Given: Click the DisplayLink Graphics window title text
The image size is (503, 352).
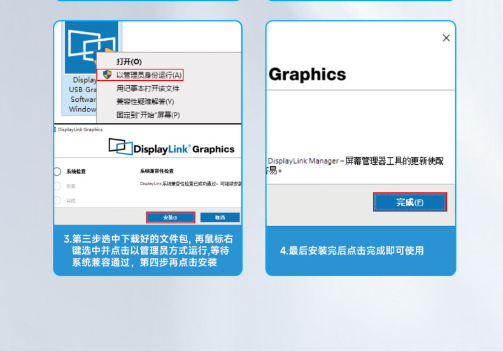Looking at the screenshot, I should click(80, 129).
